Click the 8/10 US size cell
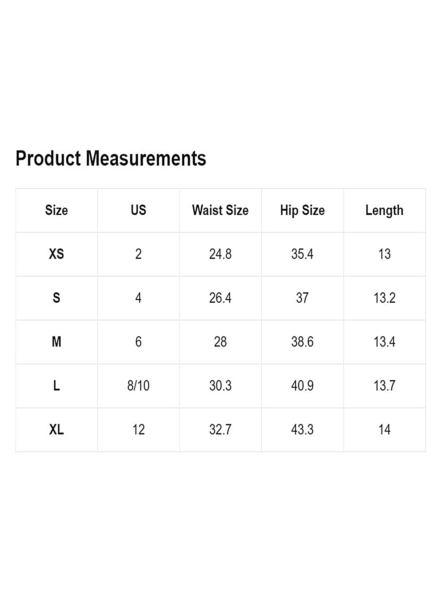 (138, 386)
